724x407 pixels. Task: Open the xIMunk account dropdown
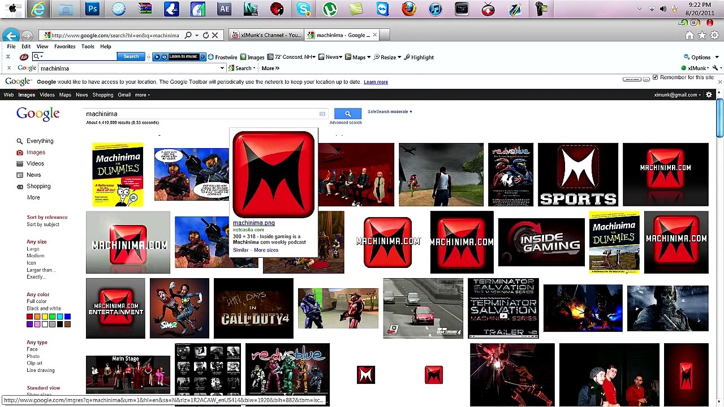pos(698,68)
